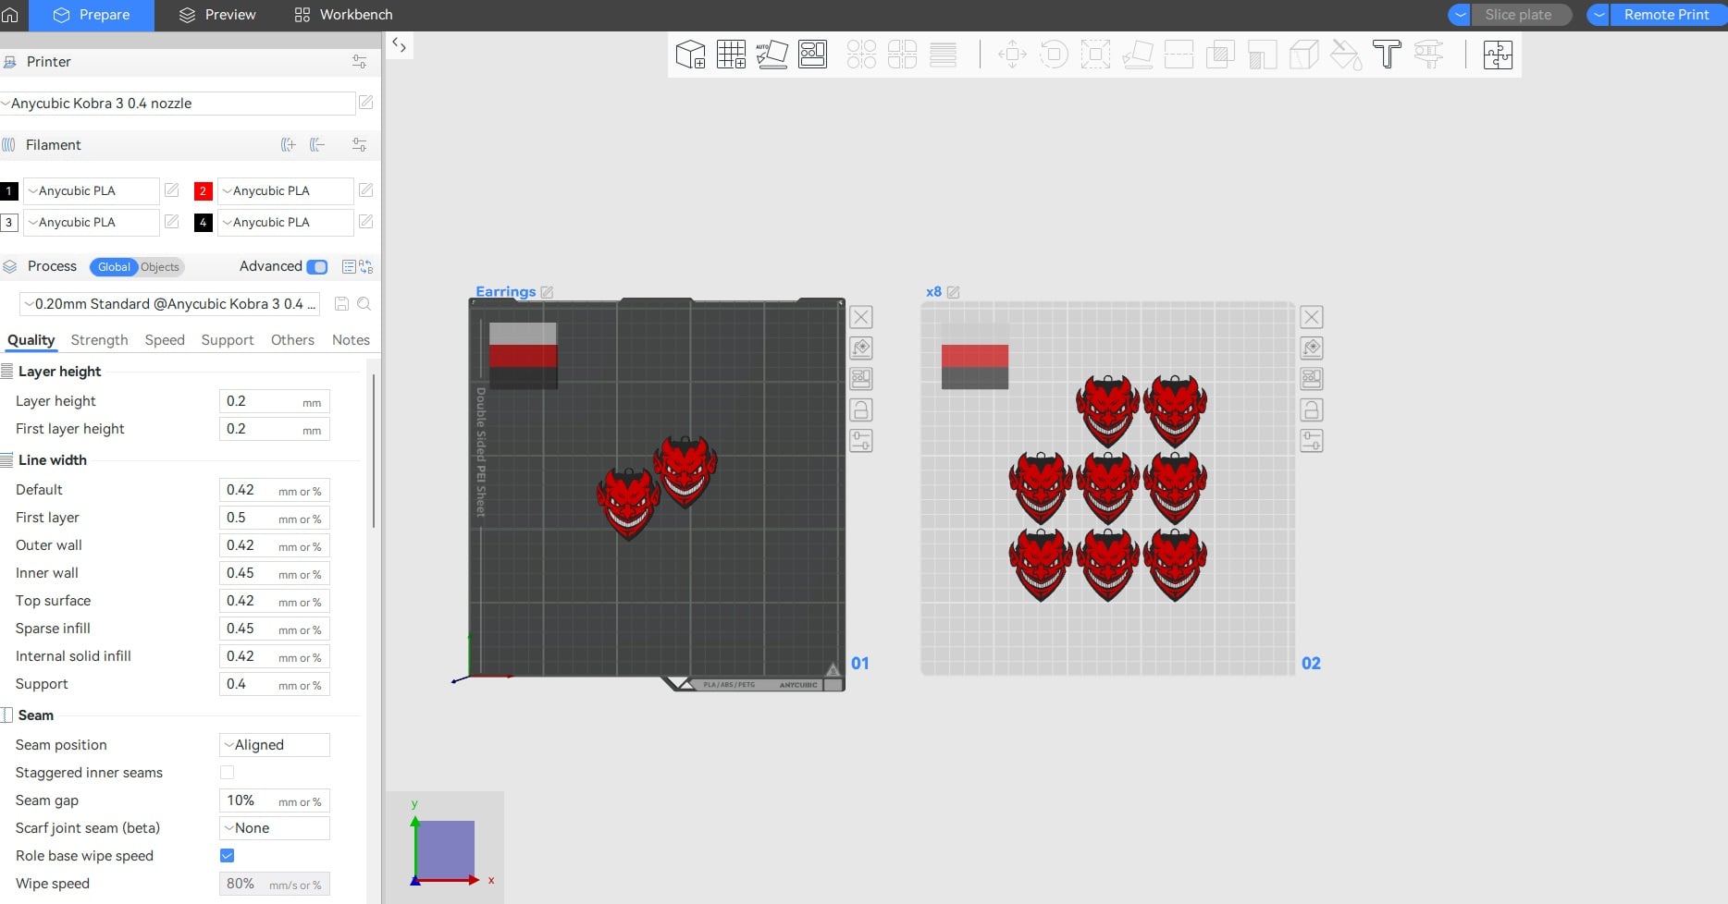Select the Move tool
Screen dimensions: 1728x904
coord(1012,55)
